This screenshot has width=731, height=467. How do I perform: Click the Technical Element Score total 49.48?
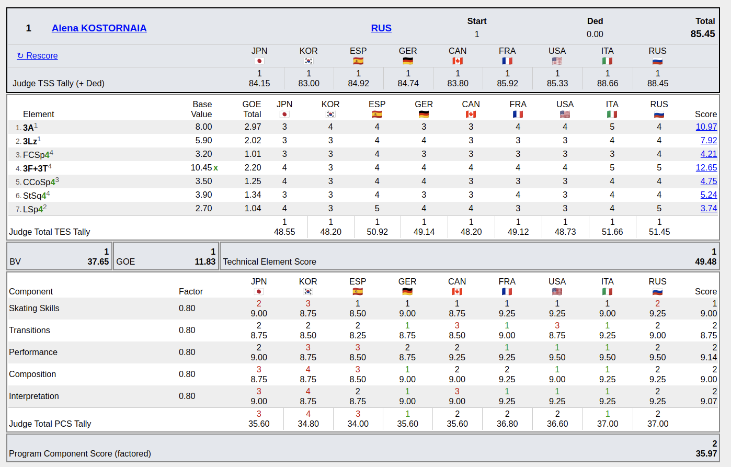(x=705, y=262)
